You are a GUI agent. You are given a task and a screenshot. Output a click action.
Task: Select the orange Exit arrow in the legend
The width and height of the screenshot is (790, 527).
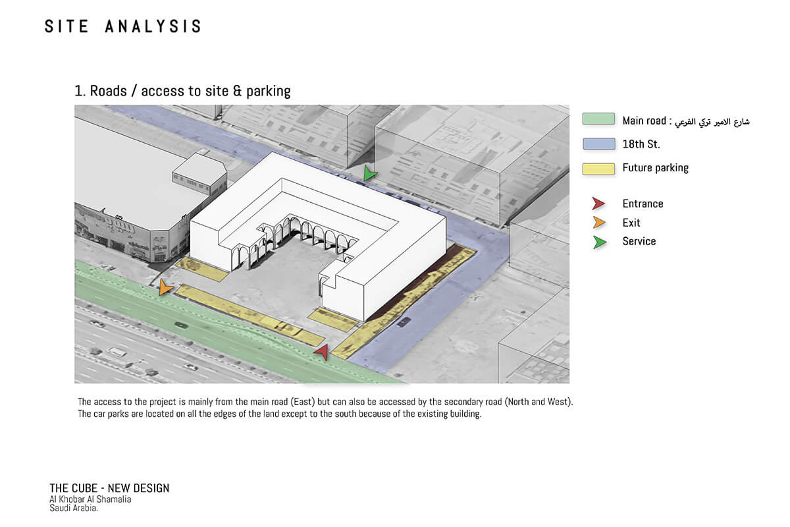(x=598, y=222)
